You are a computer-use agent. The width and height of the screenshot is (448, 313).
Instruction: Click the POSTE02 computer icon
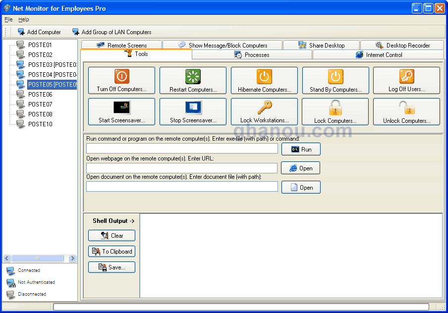tap(21, 55)
